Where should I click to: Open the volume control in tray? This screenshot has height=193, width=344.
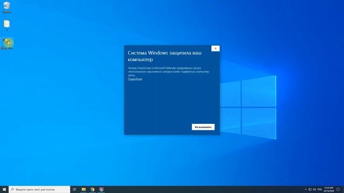[x=314, y=189]
